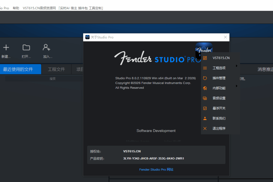
Task: Switch to the recent files (最近使用的文件) tab
Action: click(x=18, y=69)
